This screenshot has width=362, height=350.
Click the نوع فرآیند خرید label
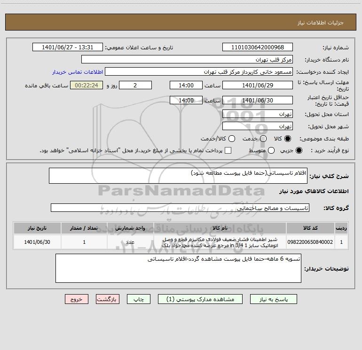[x=330, y=150]
